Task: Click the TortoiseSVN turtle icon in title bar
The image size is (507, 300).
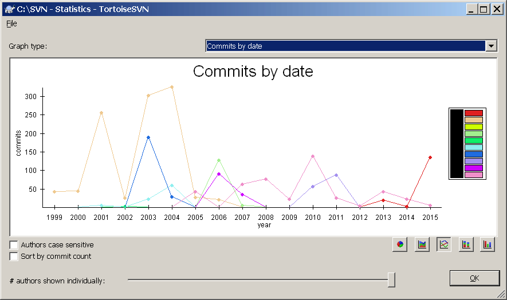Action: 10,9
